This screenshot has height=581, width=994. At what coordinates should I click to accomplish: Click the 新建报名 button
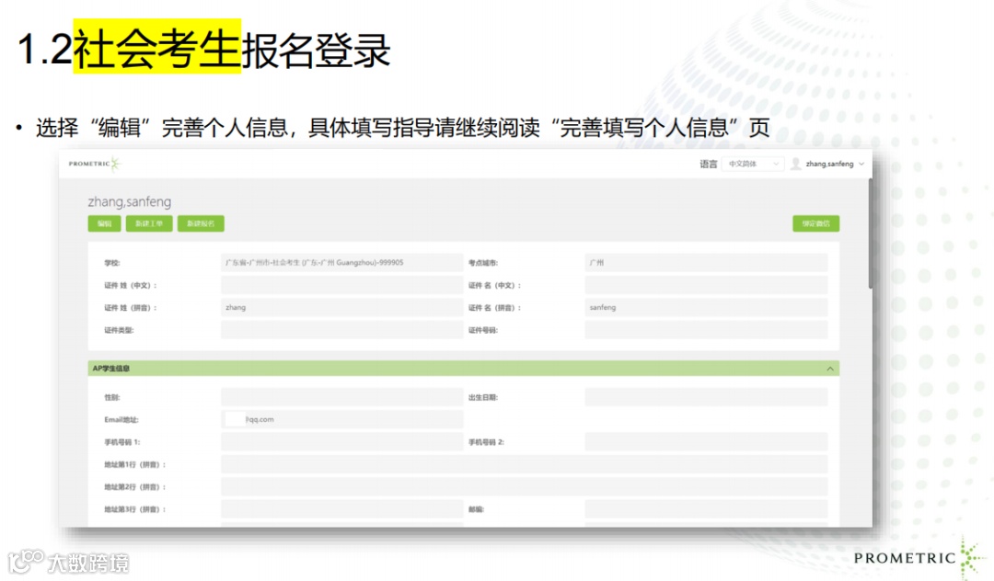(201, 223)
